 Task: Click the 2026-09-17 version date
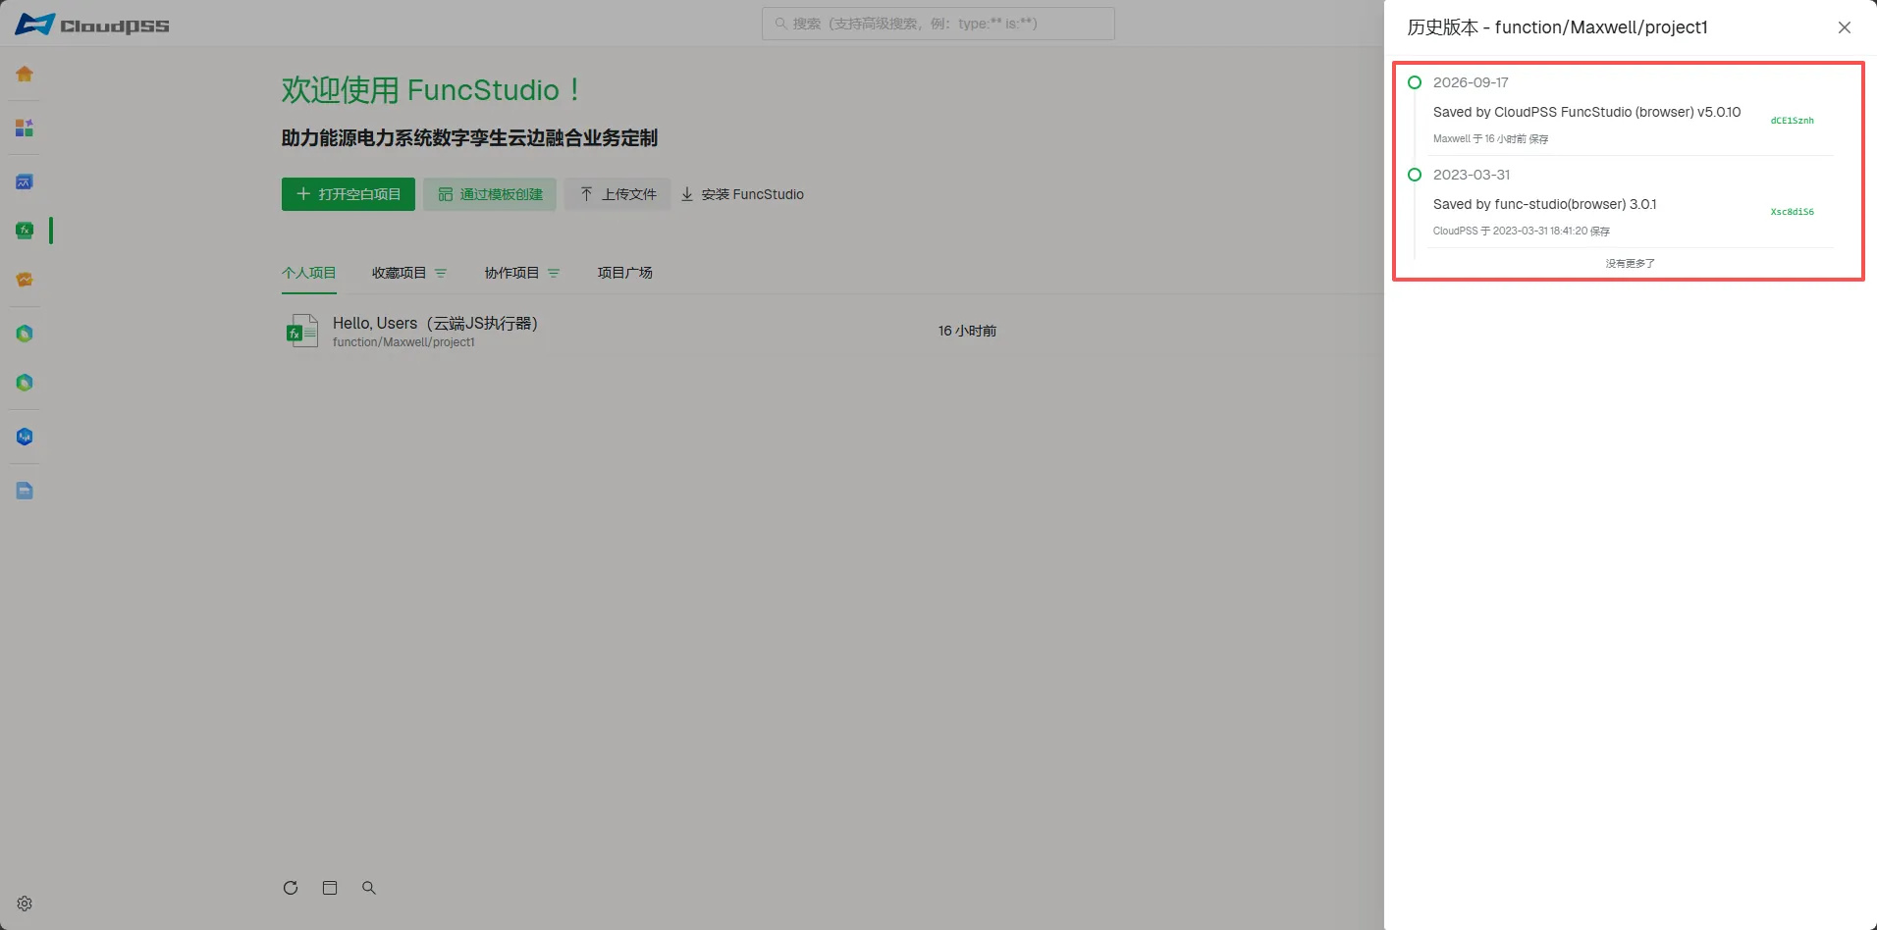point(1471,82)
